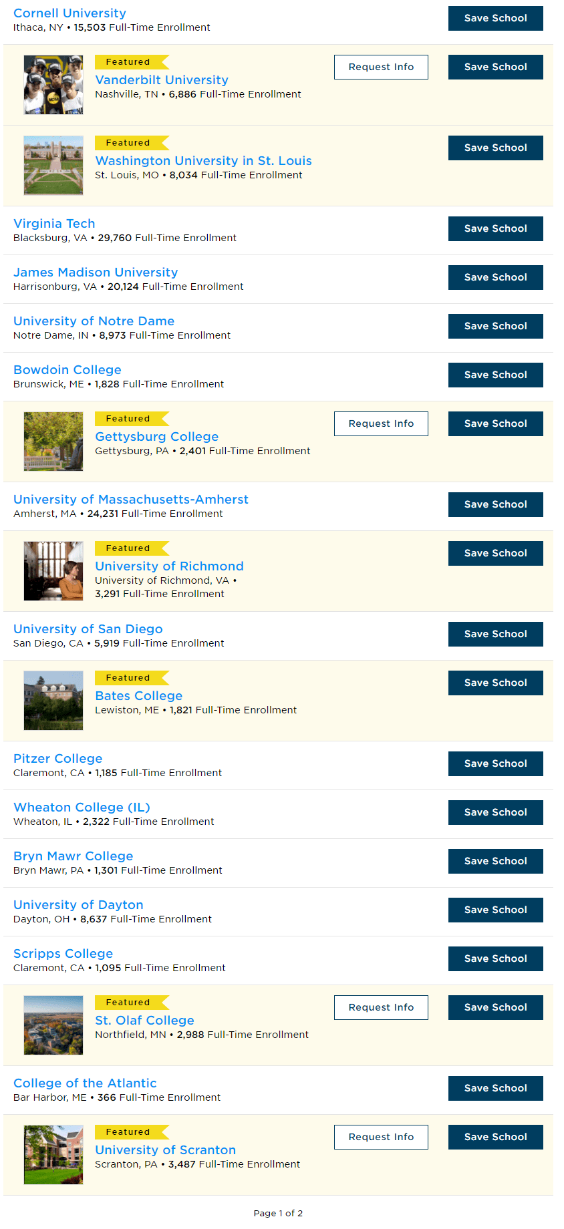Request info from Vanderbilt University
Viewport: 564px width, 1229px height.
381,67
